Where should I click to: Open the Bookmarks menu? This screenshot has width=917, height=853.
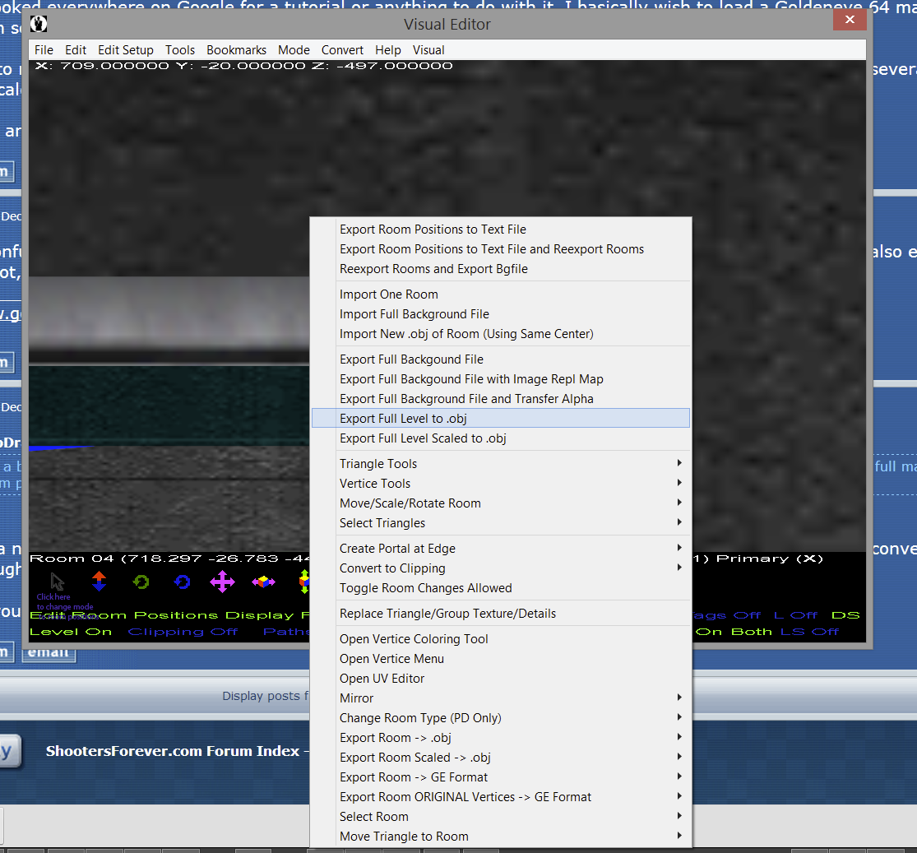point(236,50)
